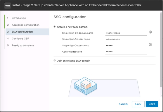Click the VMware vm logo icon
This screenshot has width=163, height=112.
pos(8,5)
